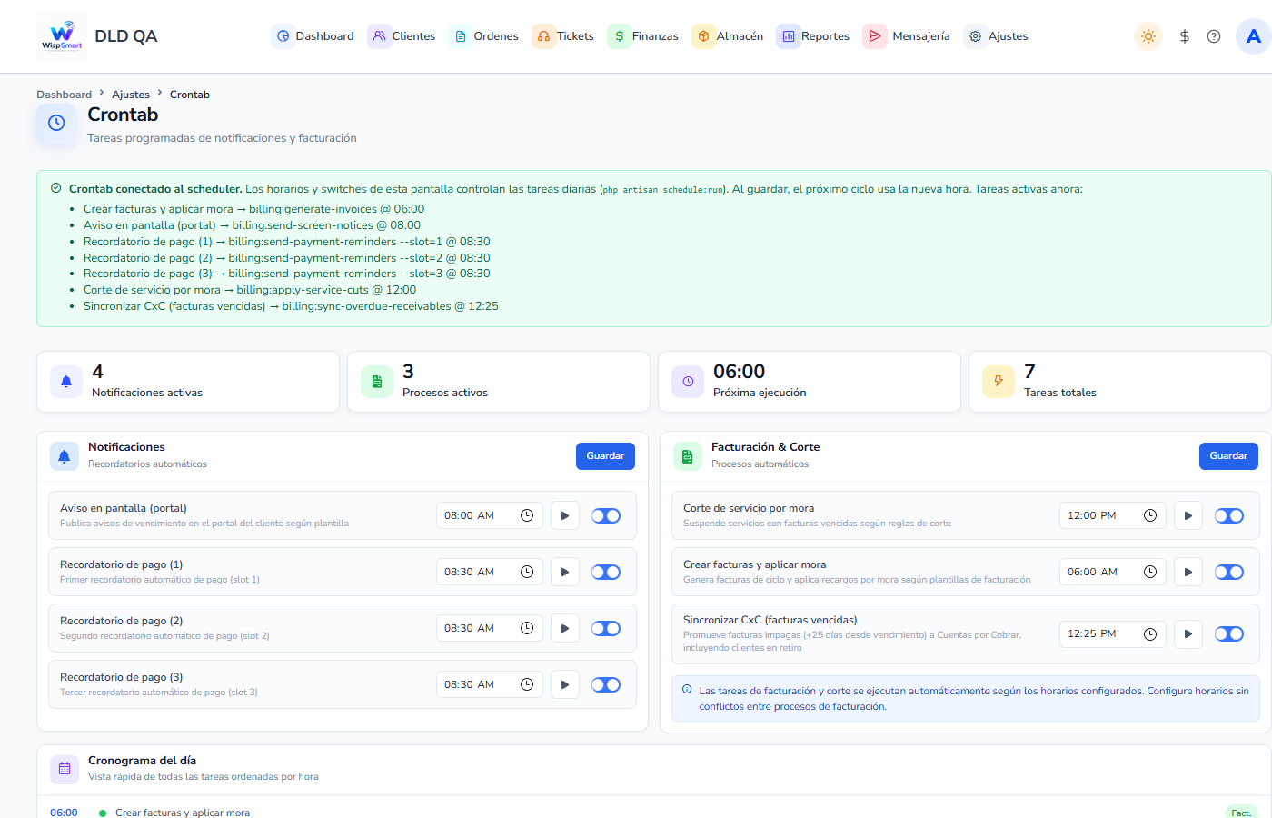Go to Ajustes via breadcrumb
This screenshot has width=1272, height=818.
click(x=131, y=95)
